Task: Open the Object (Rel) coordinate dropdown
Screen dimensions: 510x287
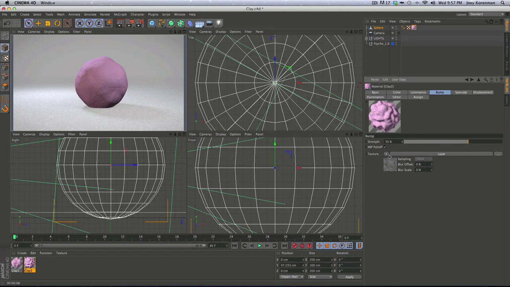Action: point(291,277)
